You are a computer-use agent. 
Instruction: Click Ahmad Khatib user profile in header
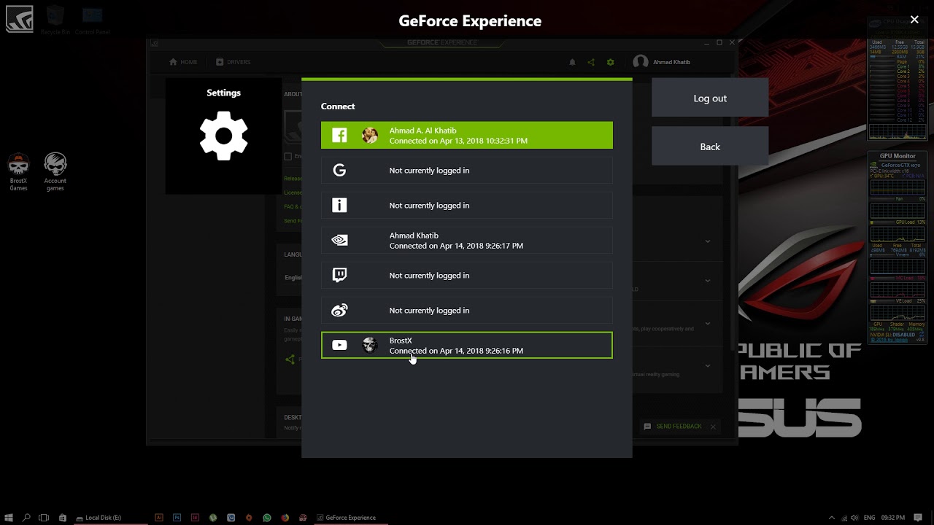pyautogui.click(x=662, y=62)
